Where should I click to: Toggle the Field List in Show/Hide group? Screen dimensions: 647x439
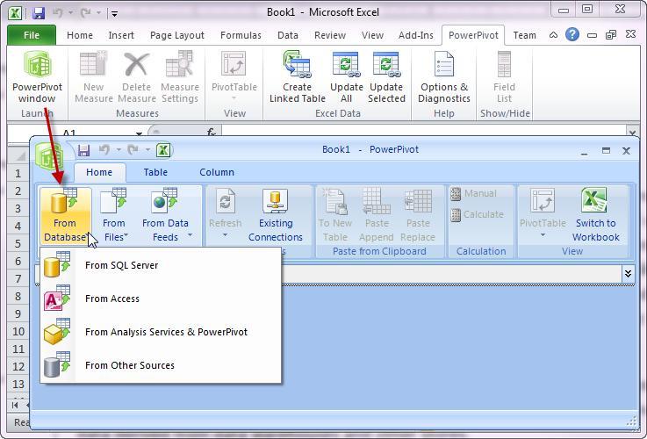[x=504, y=77]
